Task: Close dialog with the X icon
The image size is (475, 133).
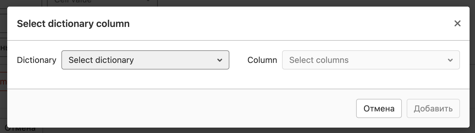Action: pos(457,23)
